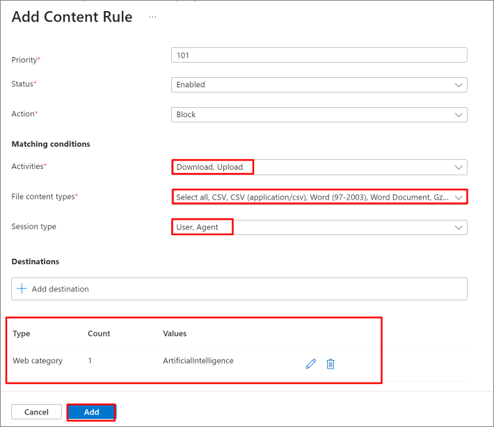
Task: Open the ellipsis menu next to Add Content Rule
Action: (152, 17)
